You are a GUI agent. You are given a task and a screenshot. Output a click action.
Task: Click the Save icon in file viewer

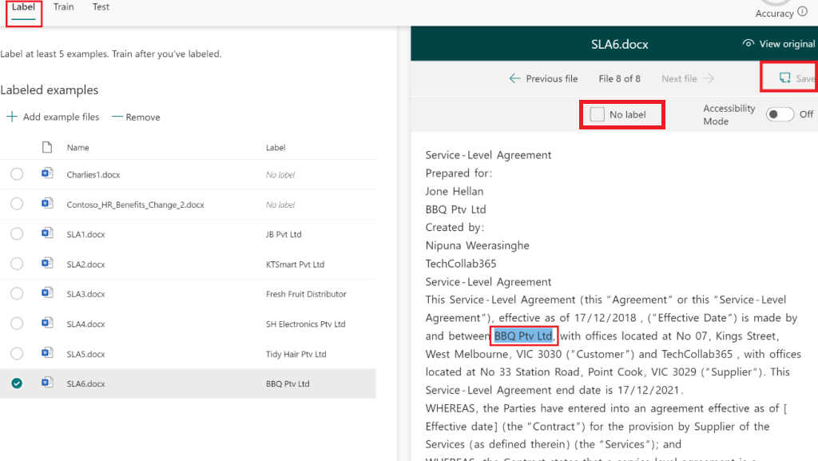click(x=785, y=78)
